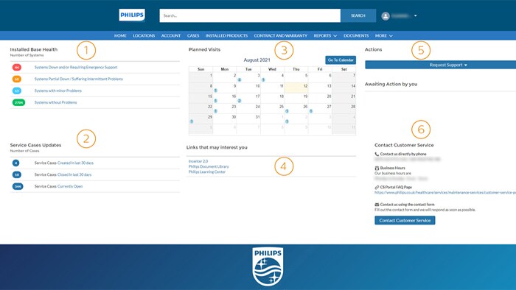Screen dimensions: 516x290
Task: Open the Locations tab
Action: 144,36
